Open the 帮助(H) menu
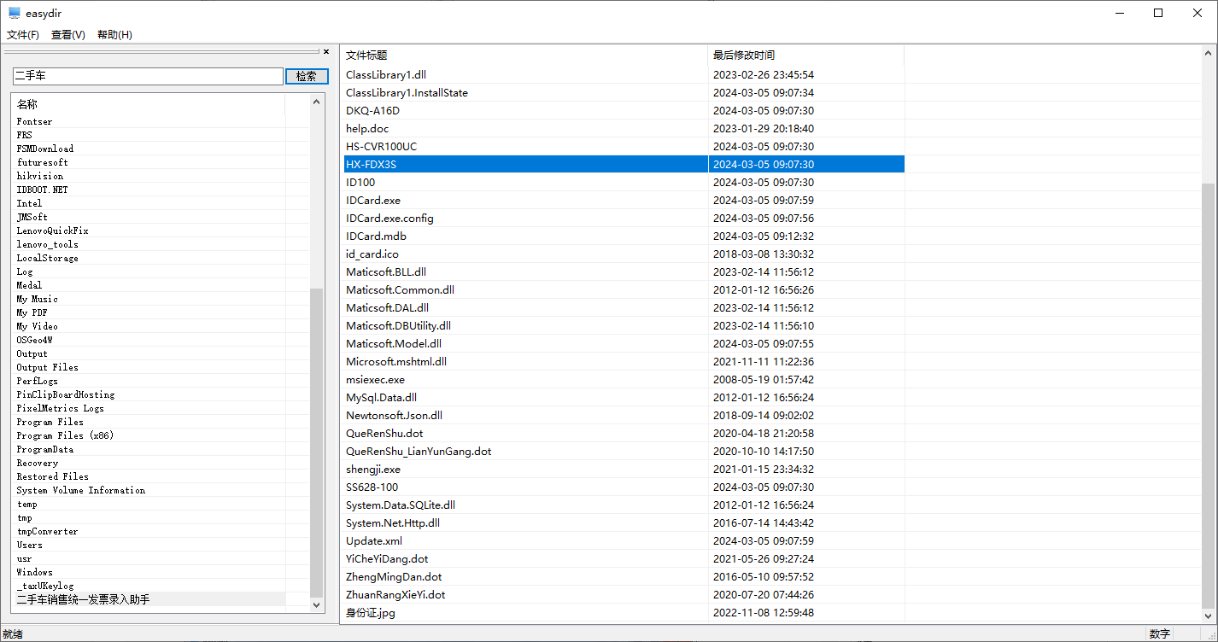 point(114,35)
